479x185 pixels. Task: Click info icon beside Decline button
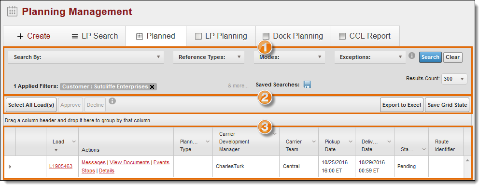pyautogui.click(x=113, y=101)
